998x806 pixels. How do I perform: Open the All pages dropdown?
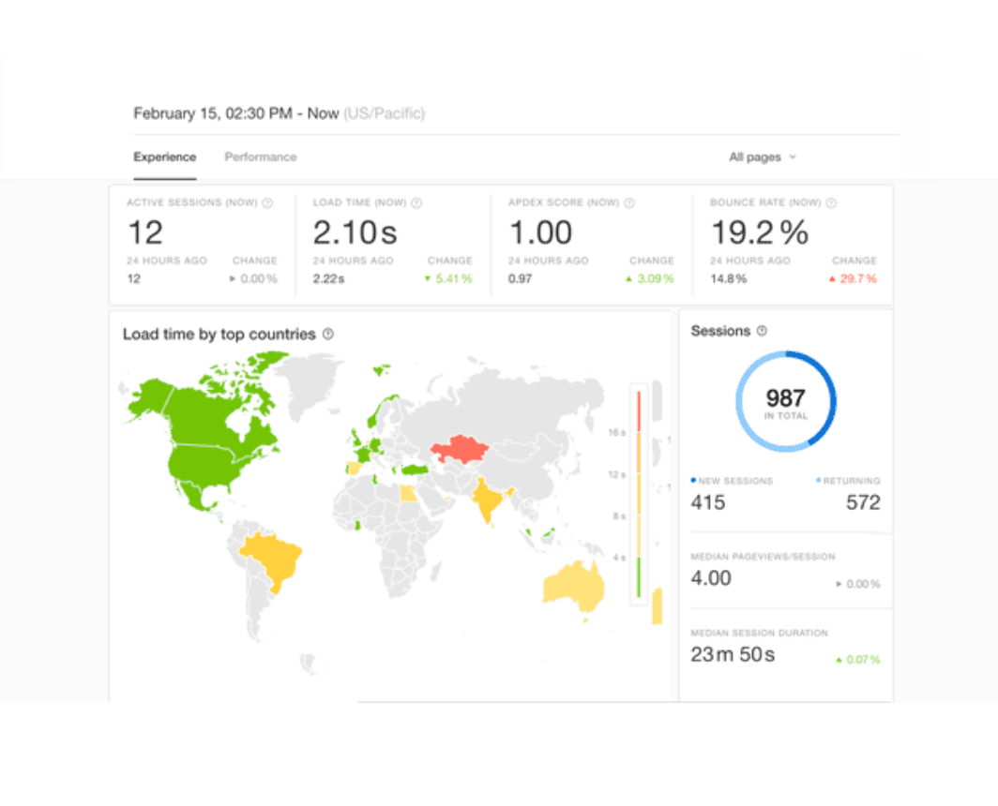point(762,157)
